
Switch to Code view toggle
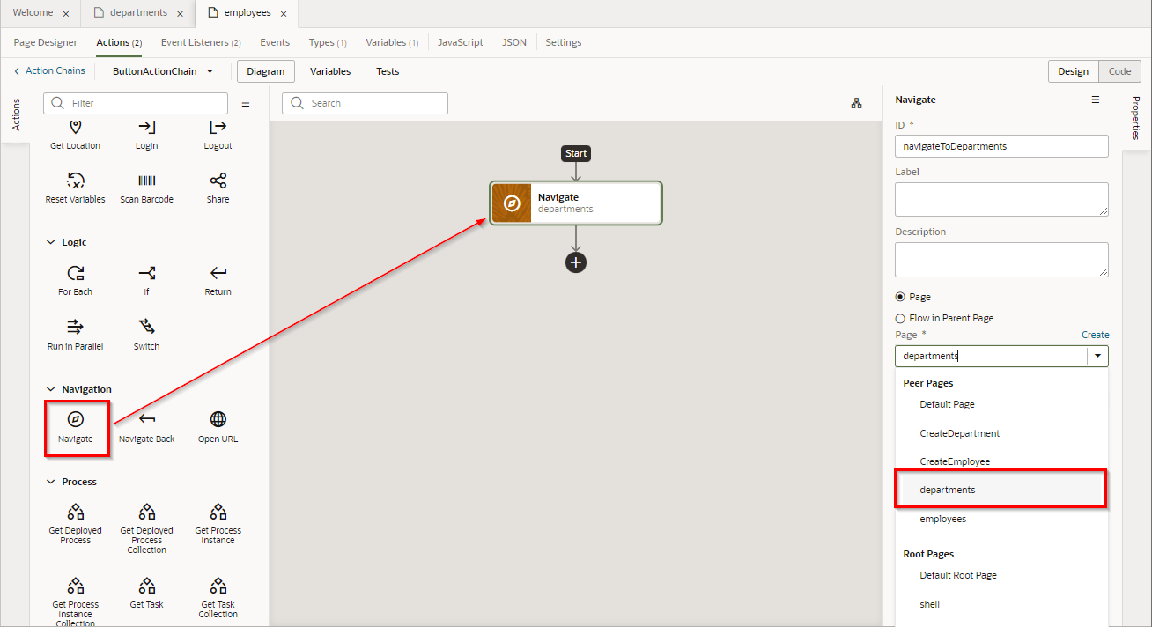(x=1119, y=71)
